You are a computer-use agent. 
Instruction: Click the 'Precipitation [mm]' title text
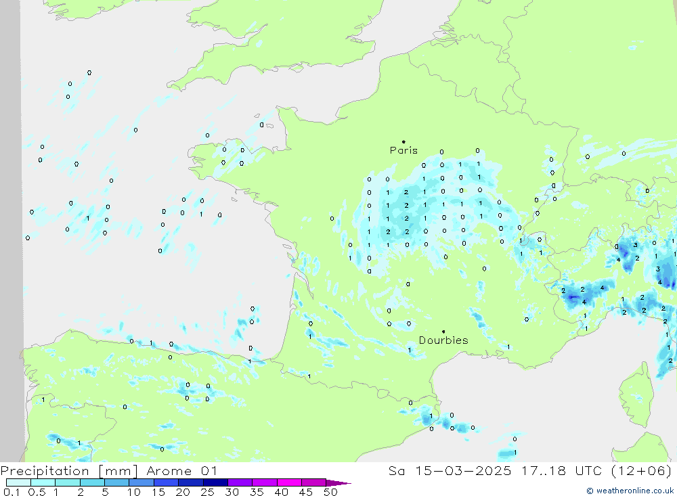click(69, 471)
